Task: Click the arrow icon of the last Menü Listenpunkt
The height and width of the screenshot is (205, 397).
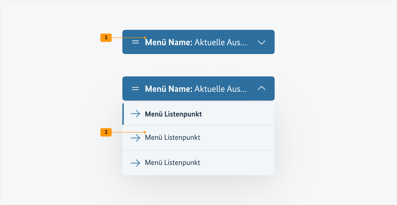Action: click(135, 163)
